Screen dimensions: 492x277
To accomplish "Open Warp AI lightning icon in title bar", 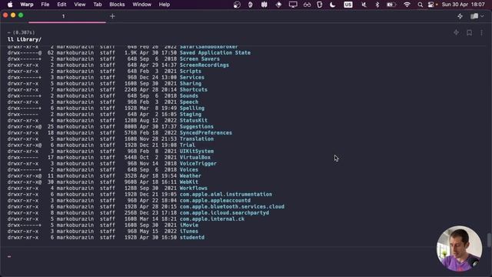I will coord(460,16).
